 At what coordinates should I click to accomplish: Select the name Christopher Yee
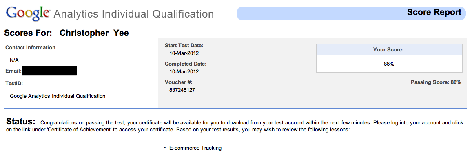coord(94,33)
